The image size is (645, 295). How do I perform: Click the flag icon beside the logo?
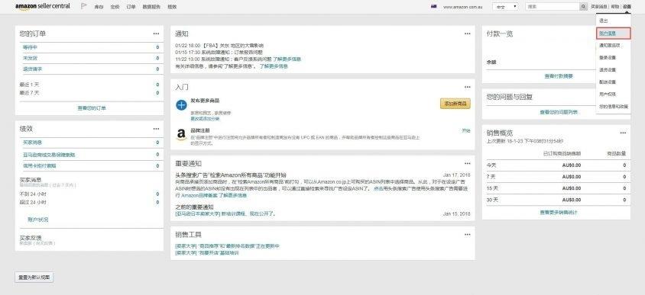pyautogui.click(x=84, y=6)
